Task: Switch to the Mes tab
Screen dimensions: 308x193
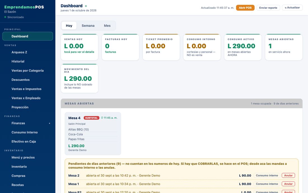Action: coord(107,26)
